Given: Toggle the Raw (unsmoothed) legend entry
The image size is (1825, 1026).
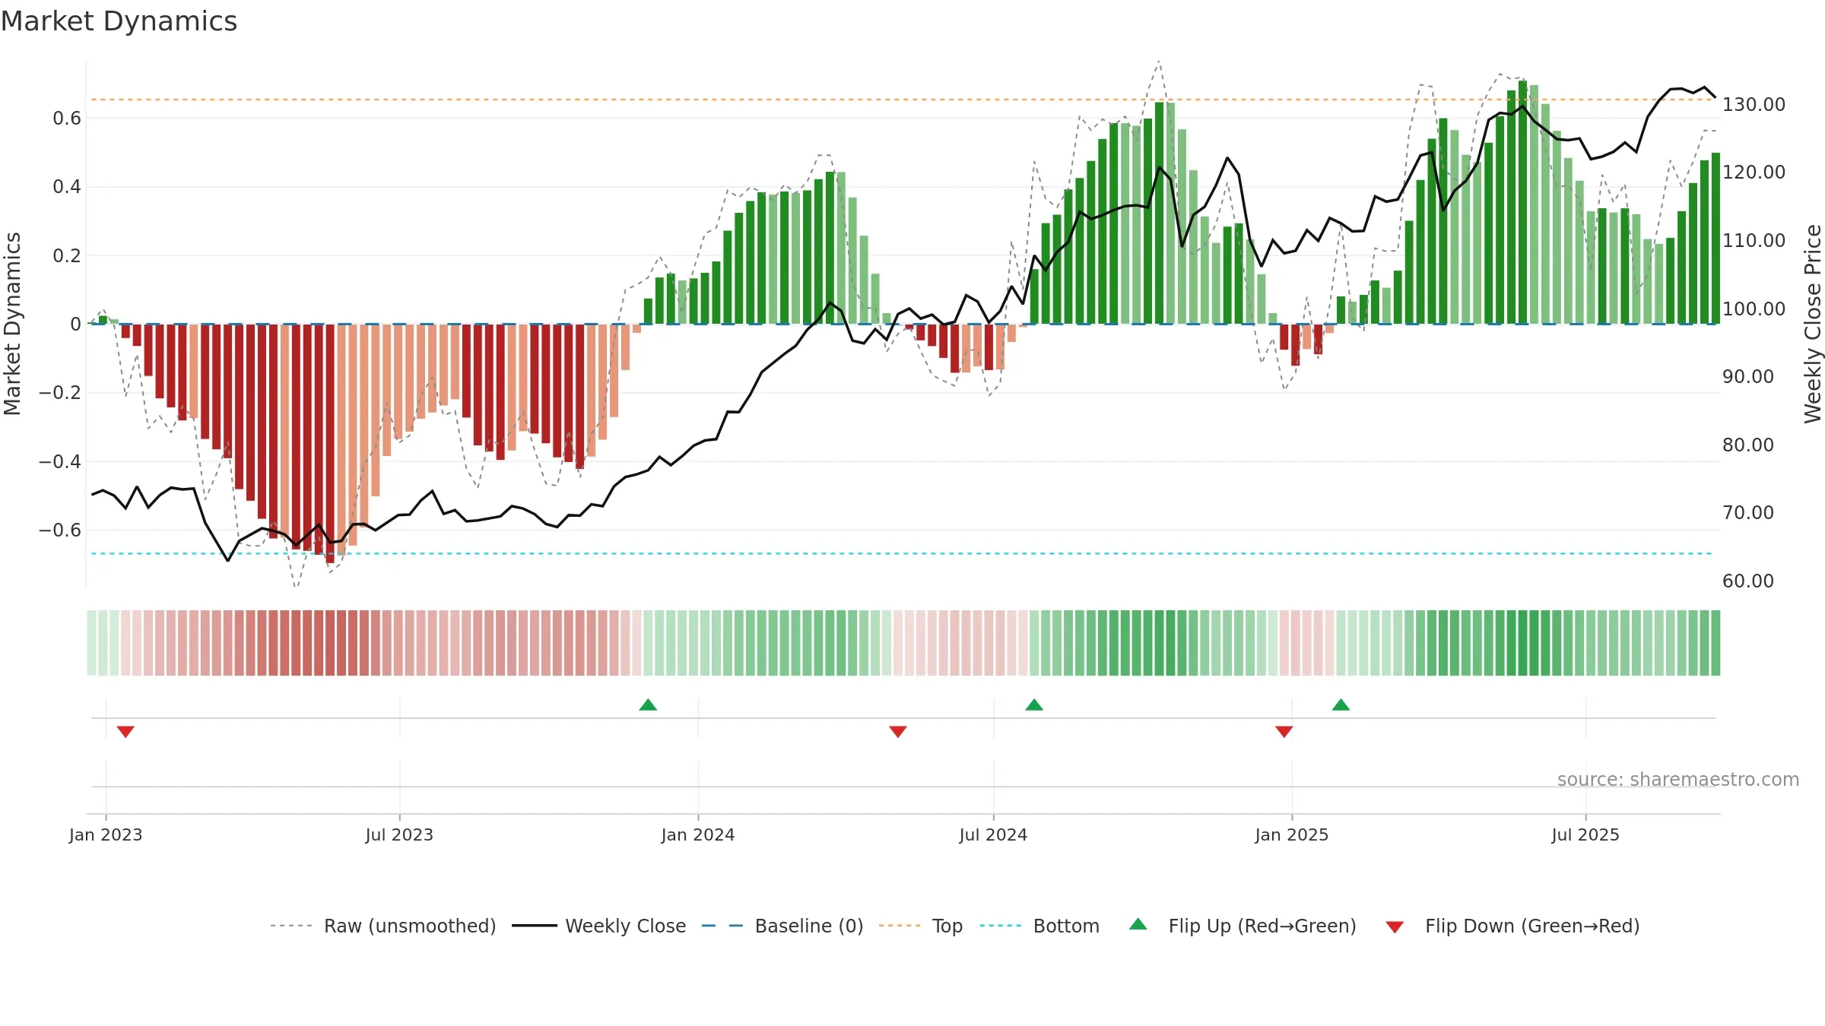Looking at the screenshot, I should click(x=383, y=926).
